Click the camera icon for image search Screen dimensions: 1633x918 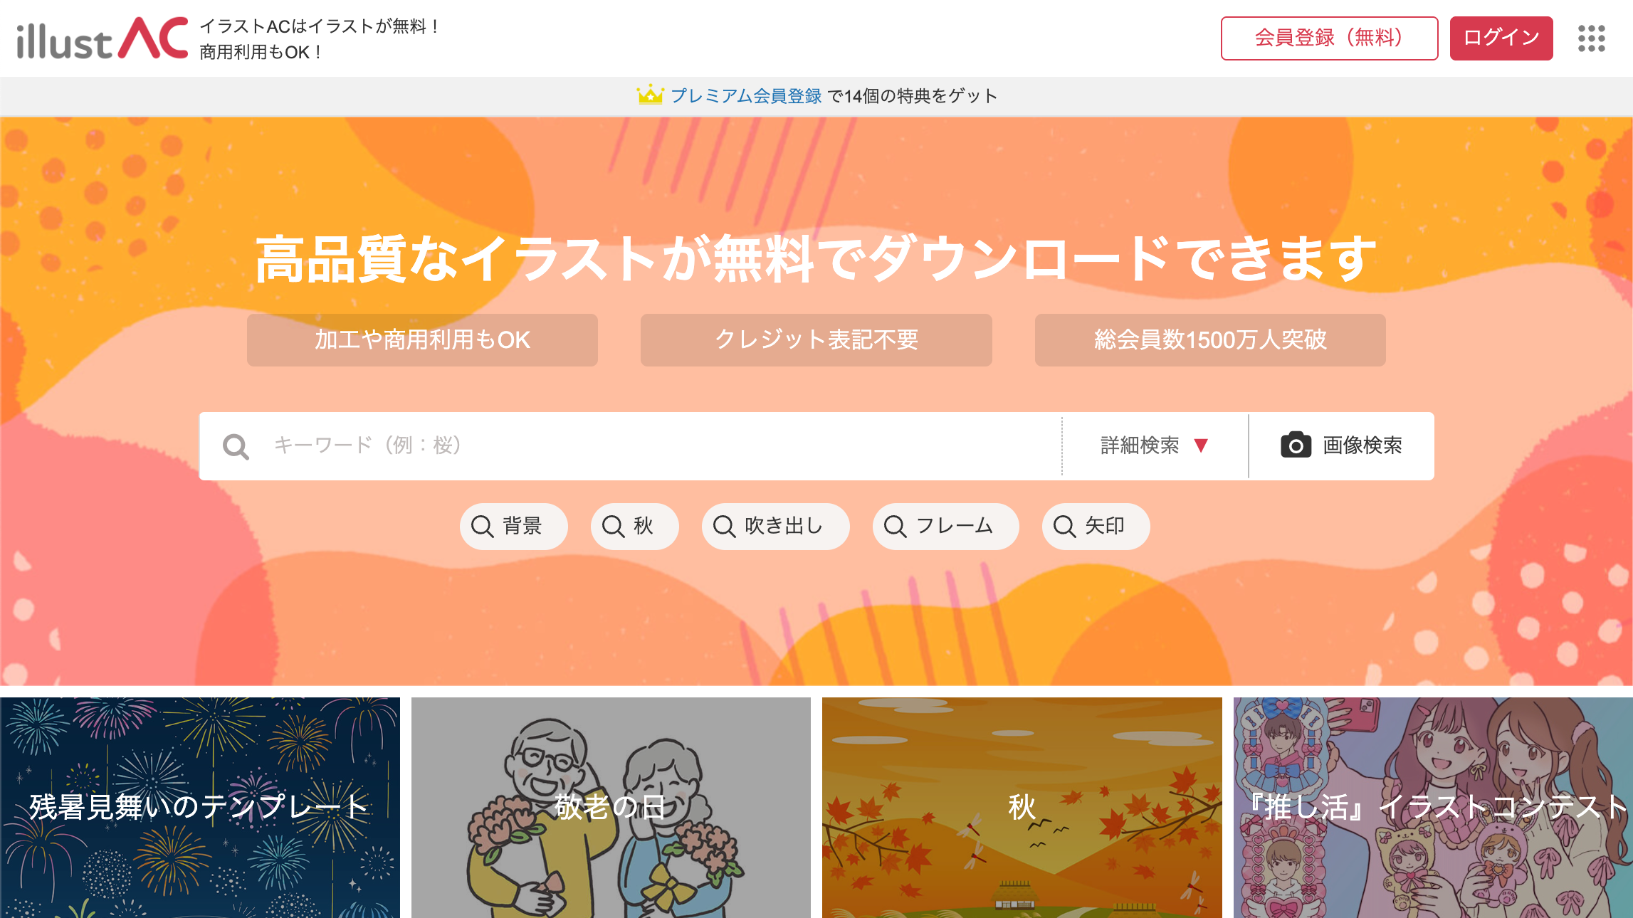[x=1296, y=445]
